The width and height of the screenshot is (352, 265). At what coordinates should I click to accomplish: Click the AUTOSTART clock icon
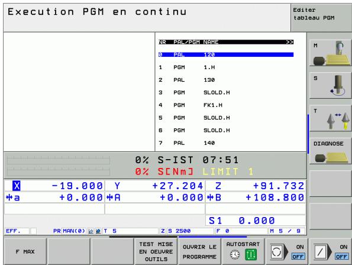(235, 255)
